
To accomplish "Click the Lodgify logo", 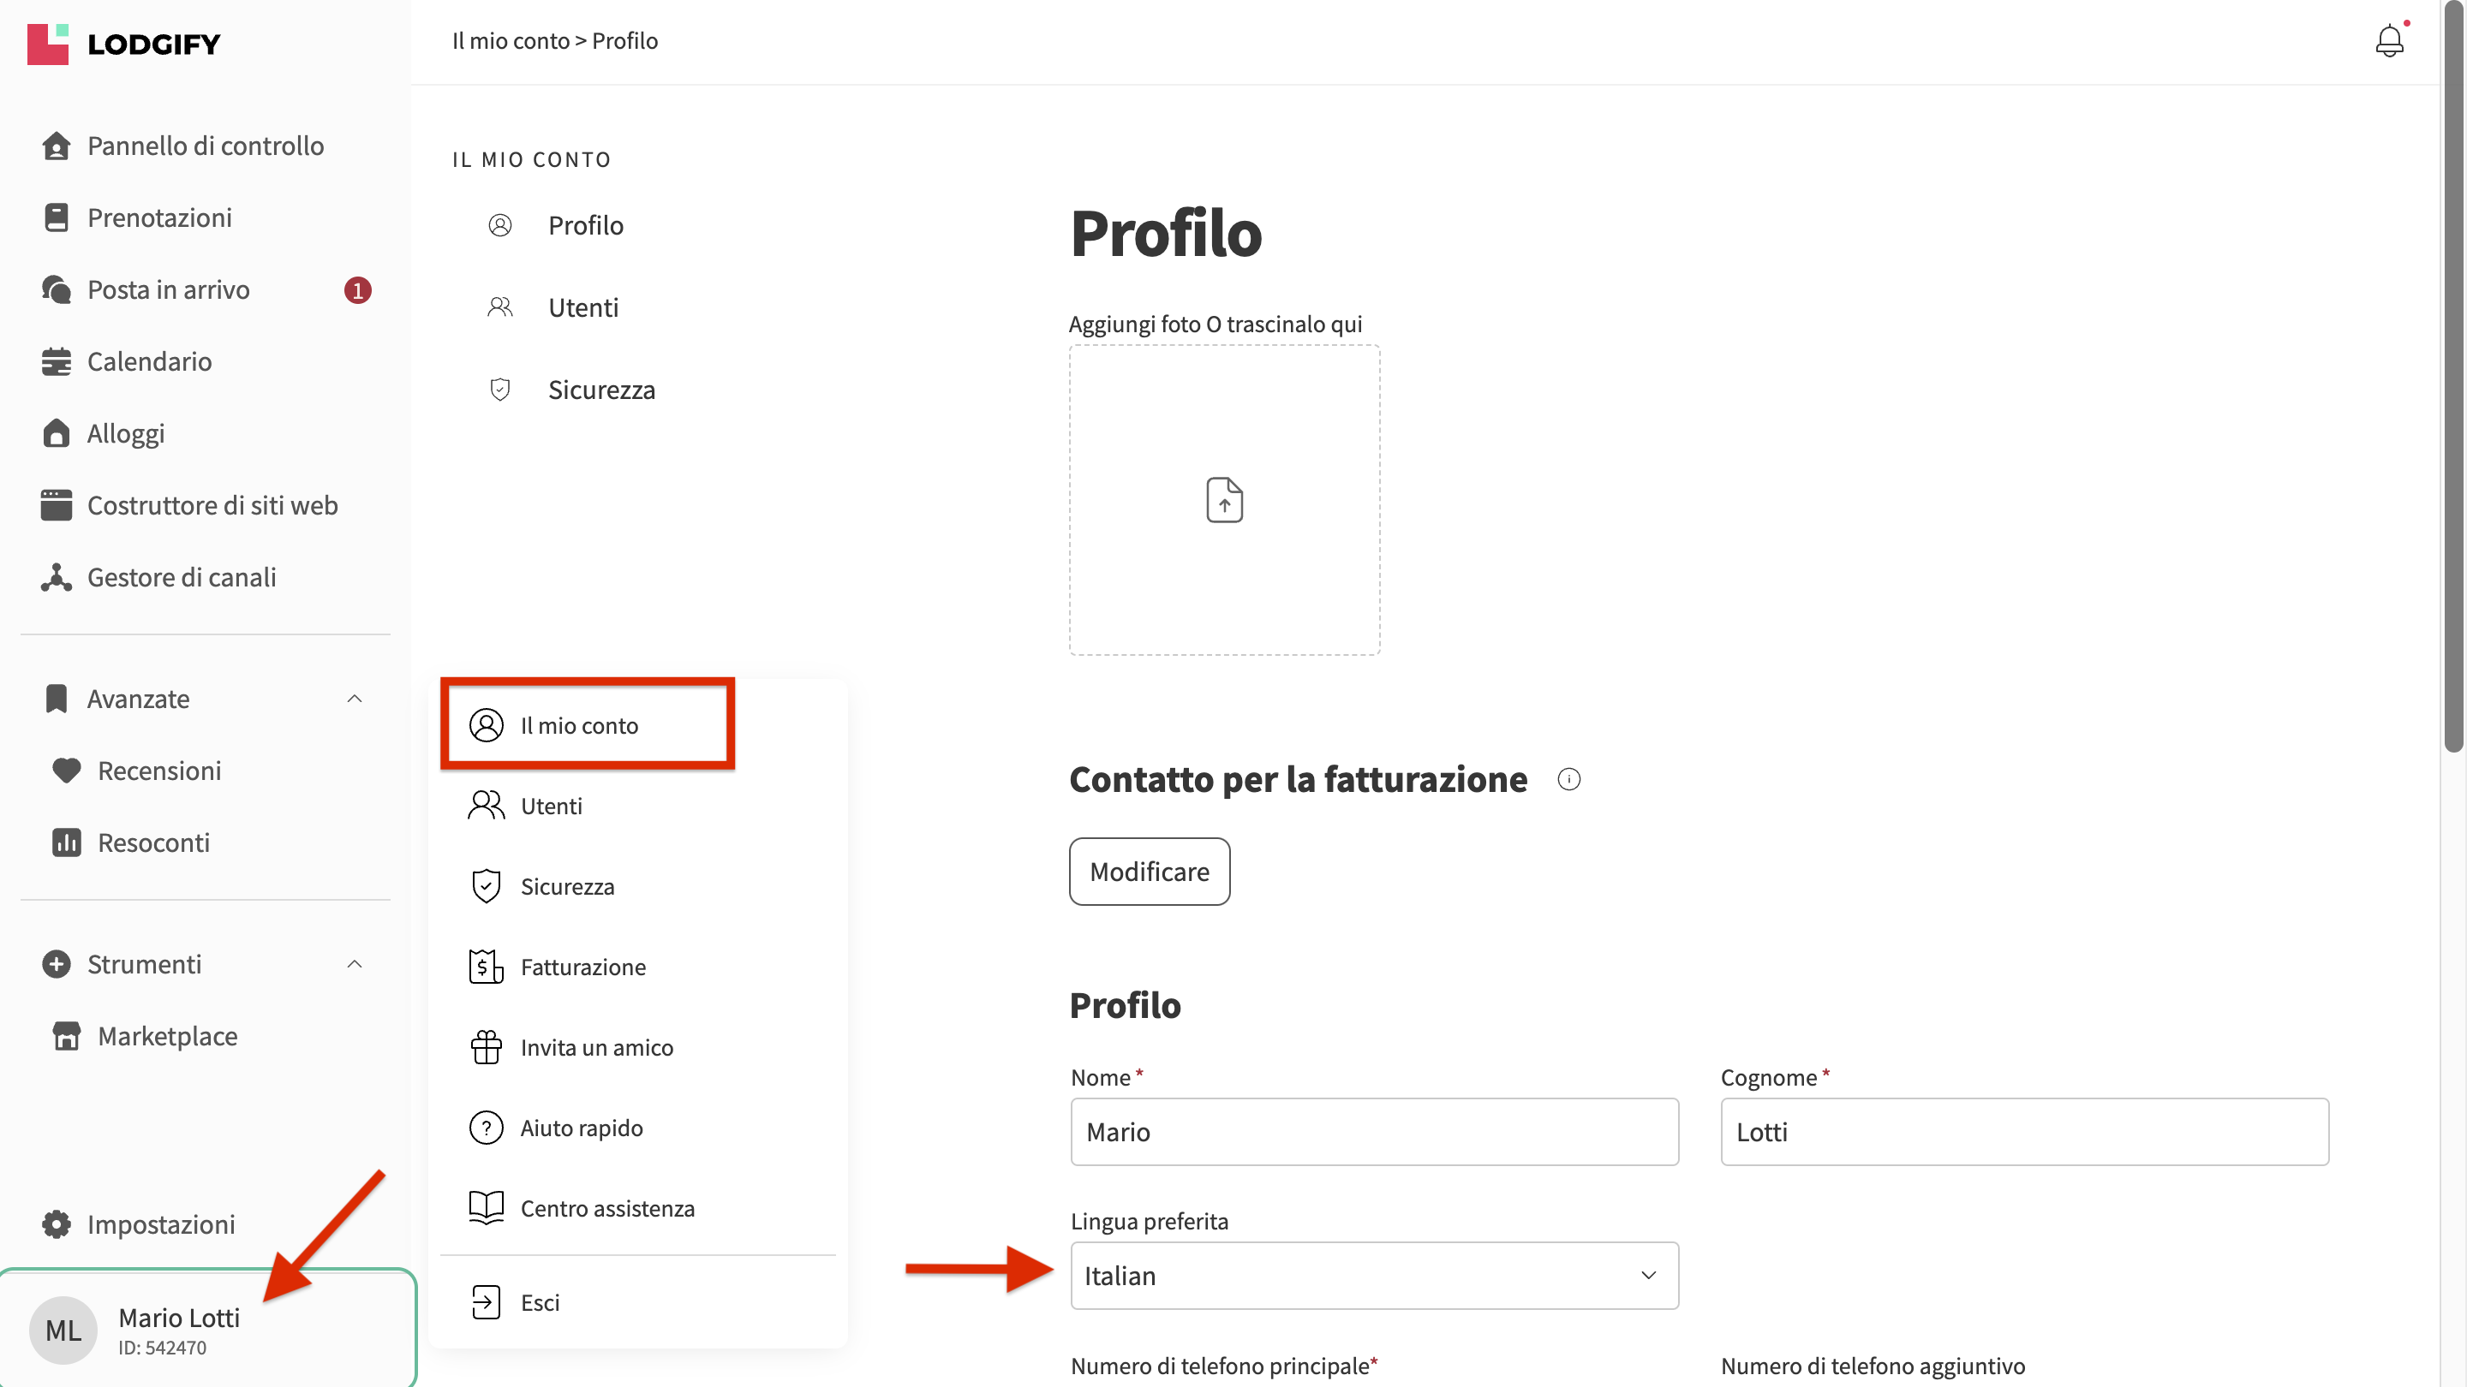I will point(123,44).
